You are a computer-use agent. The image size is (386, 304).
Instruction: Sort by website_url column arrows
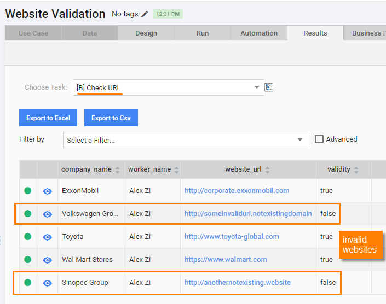point(267,169)
